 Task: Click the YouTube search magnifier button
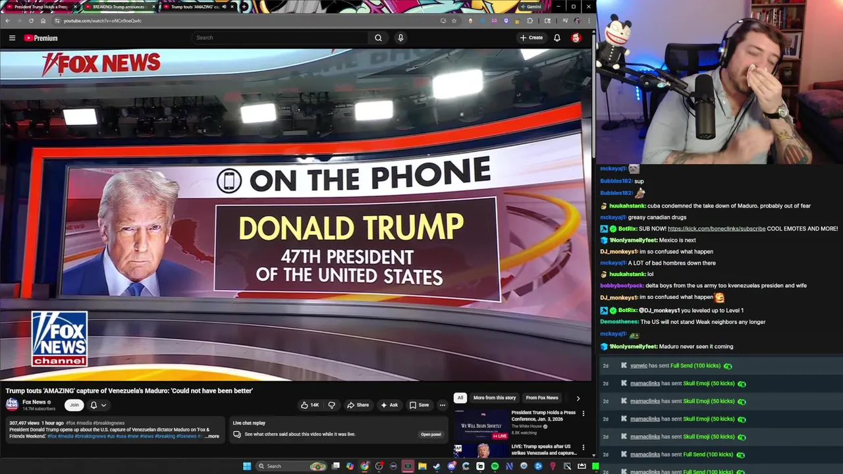(x=378, y=38)
